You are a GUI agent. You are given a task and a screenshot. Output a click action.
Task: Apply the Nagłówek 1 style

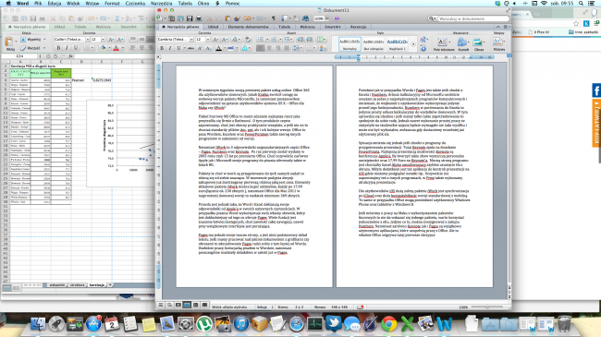397,44
